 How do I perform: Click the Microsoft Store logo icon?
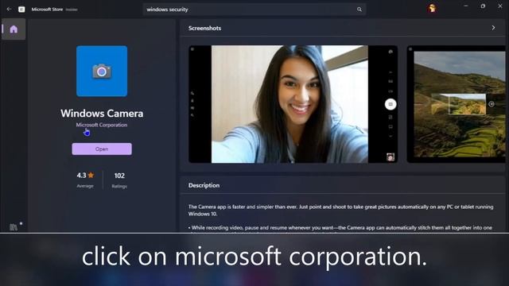click(x=21, y=10)
